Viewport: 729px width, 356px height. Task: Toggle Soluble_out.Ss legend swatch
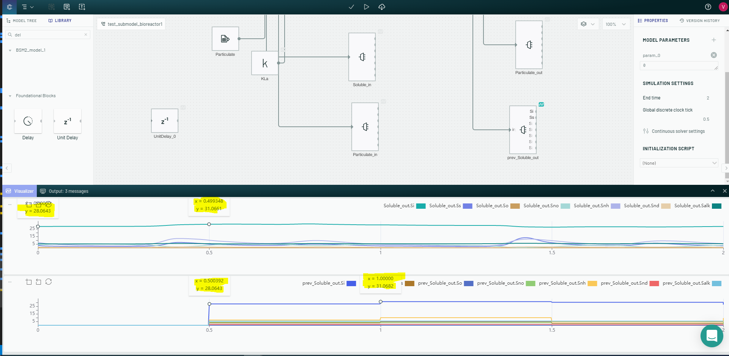coord(468,206)
